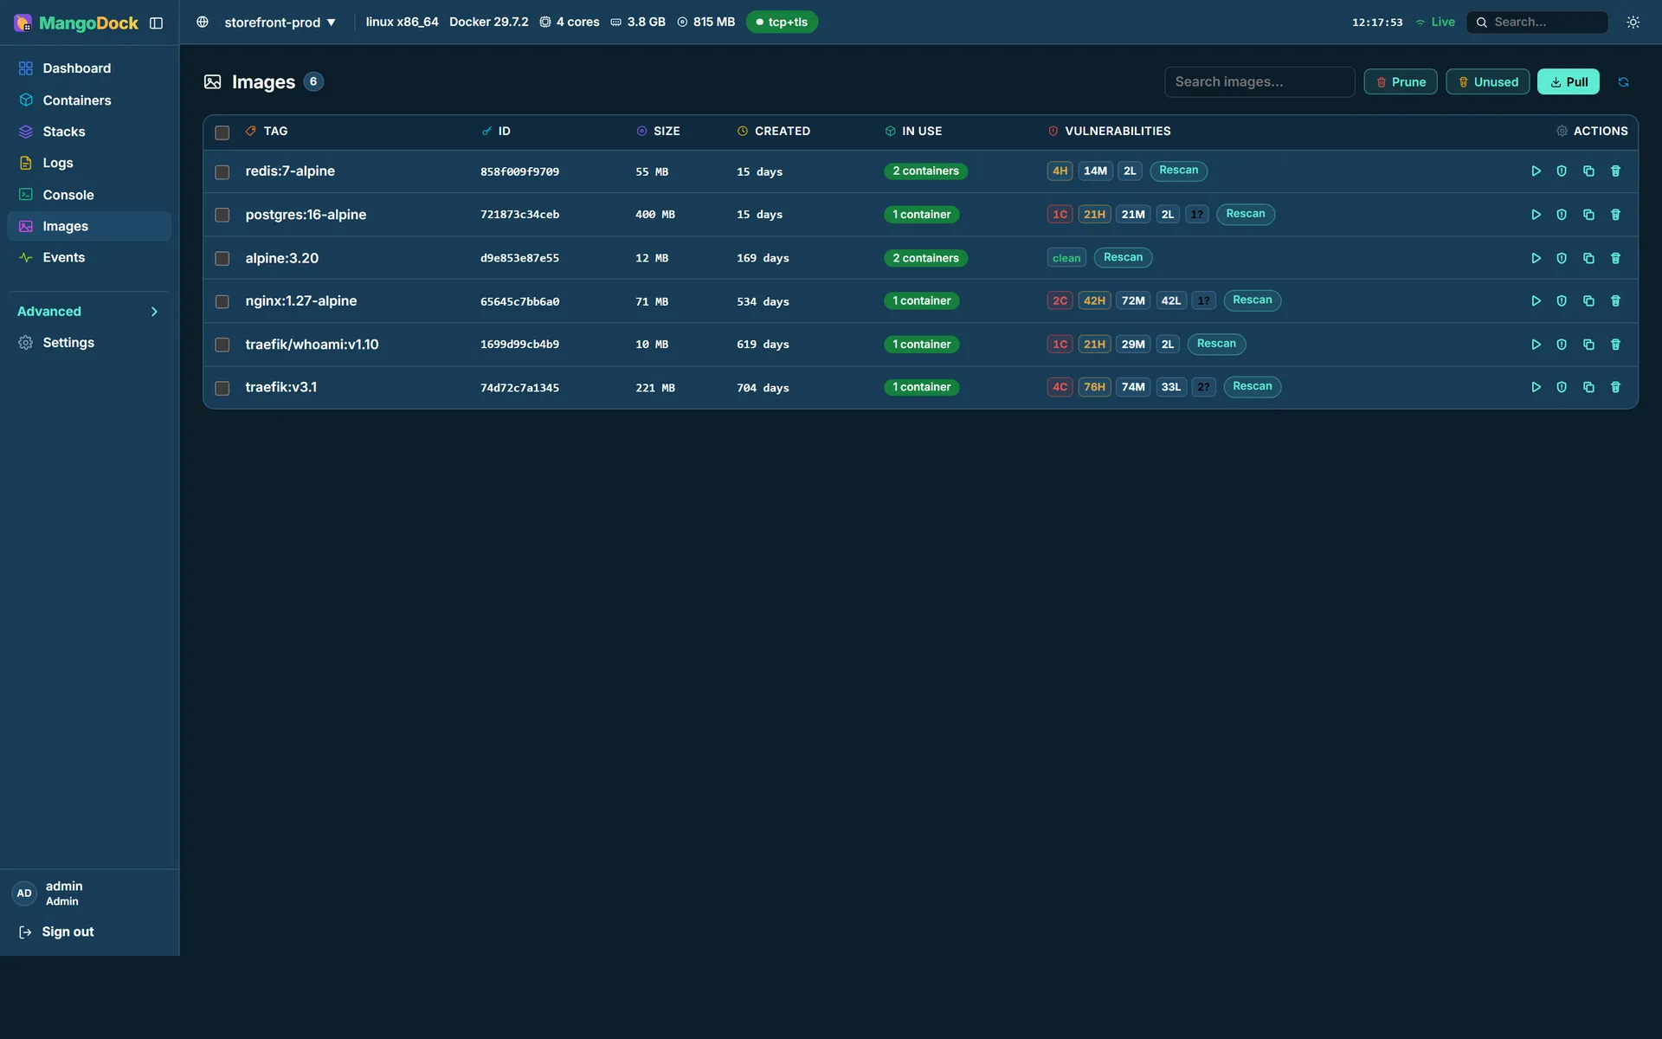Viewport: 1662px width, 1039px height.
Task: Sort the table by the CREATED column
Action: pos(773,132)
